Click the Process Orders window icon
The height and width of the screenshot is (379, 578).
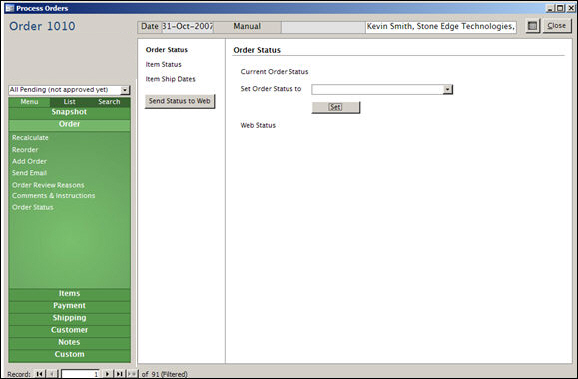click(10, 8)
